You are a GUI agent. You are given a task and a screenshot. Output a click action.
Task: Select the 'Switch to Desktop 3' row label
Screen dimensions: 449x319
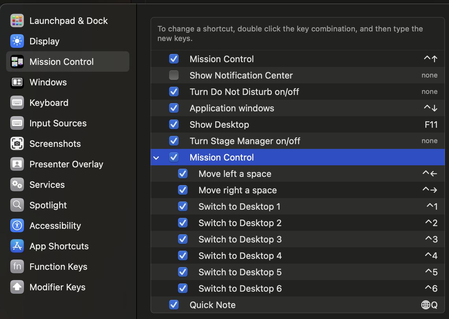[240, 239]
